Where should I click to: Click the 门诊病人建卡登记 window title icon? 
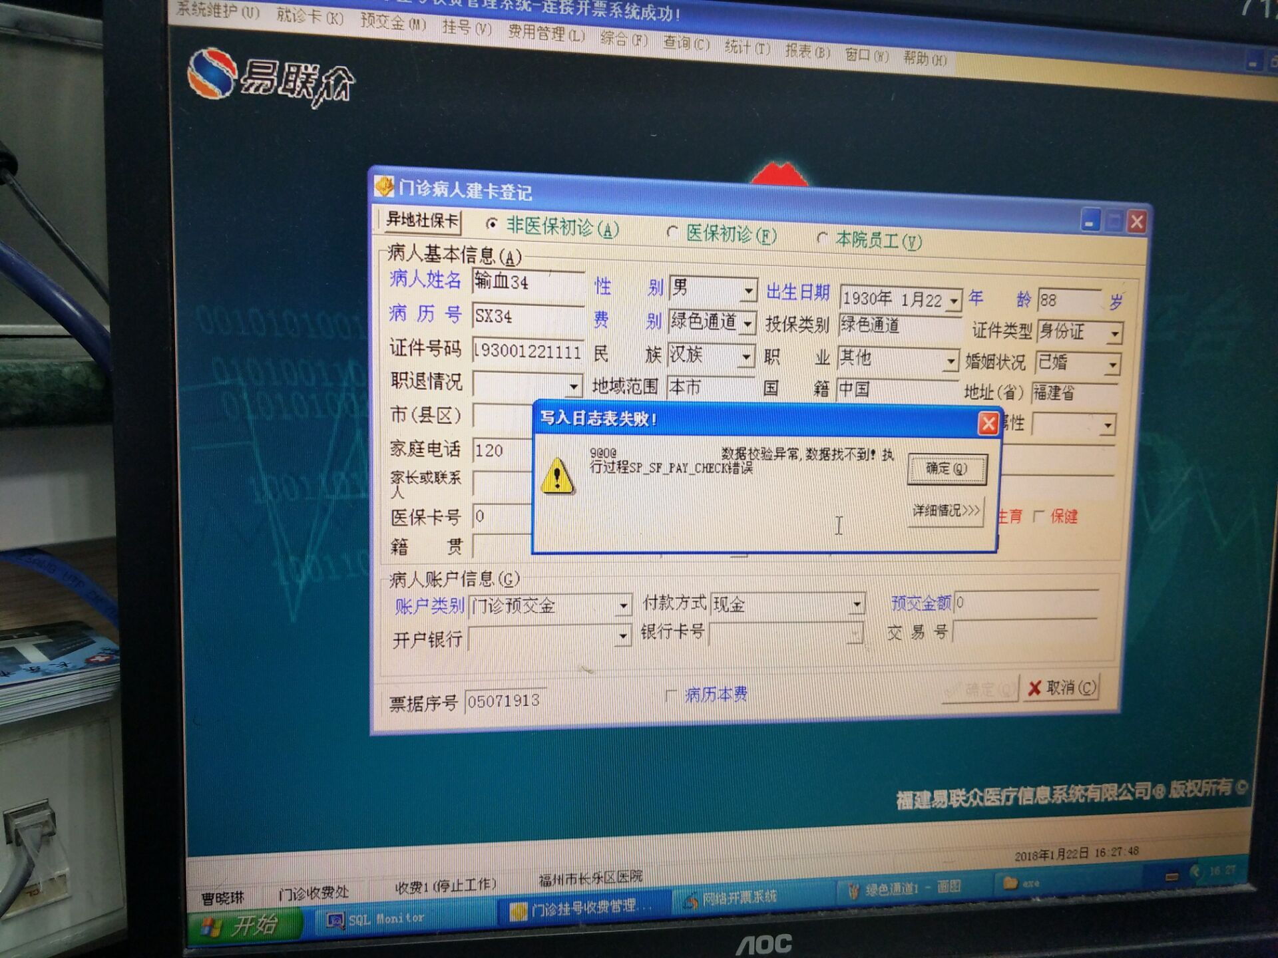[385, 187]
